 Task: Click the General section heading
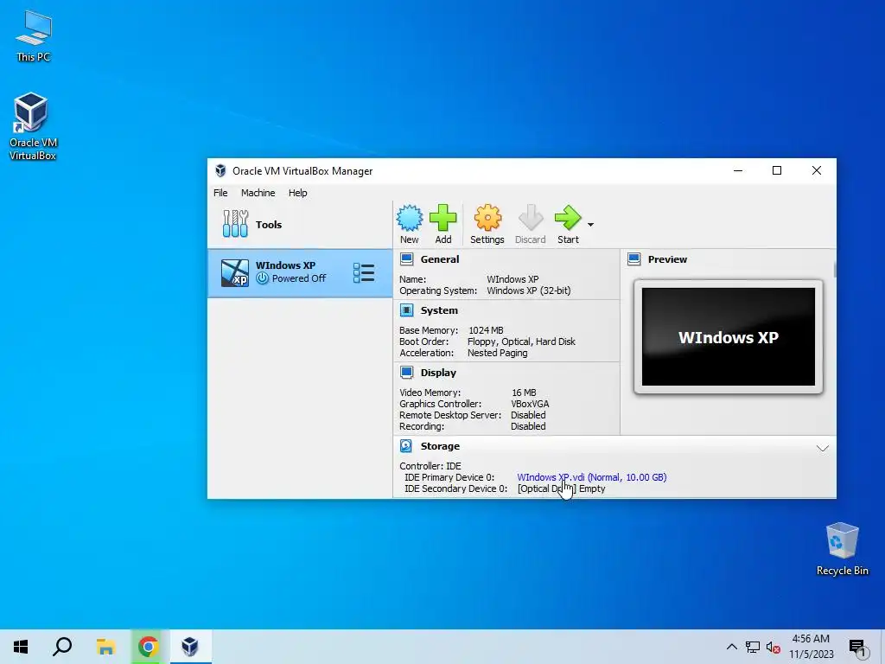tap(440, 259)
